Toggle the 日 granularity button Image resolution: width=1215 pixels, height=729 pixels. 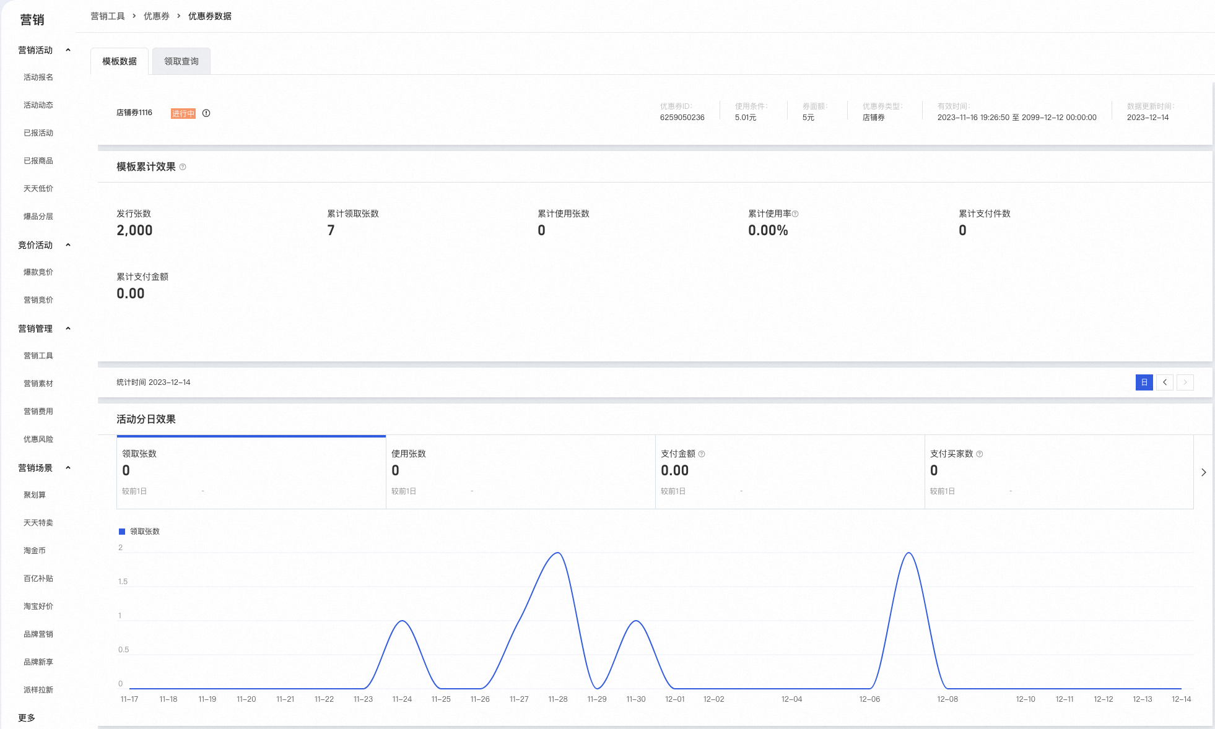(x=1144, y=382)
